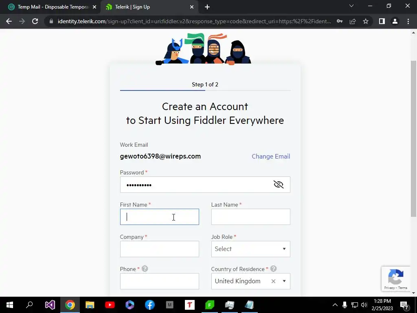Share this page icon
The height and width of the screenshot is (313, 417).
pyautogui.click(x=353, y=21)
